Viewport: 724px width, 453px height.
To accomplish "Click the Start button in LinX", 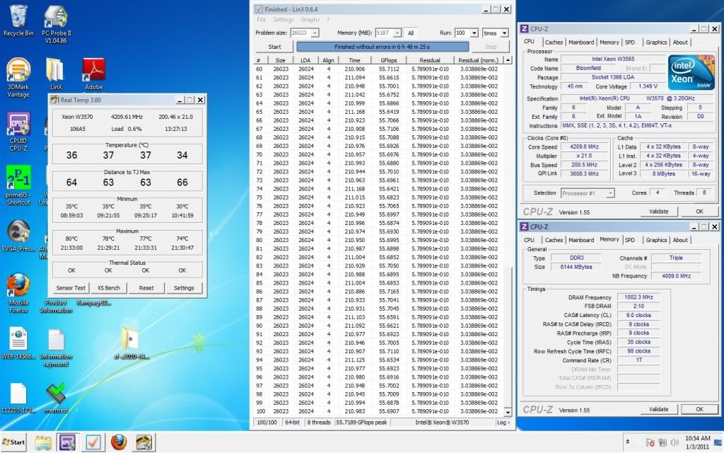I will point(274,47).
